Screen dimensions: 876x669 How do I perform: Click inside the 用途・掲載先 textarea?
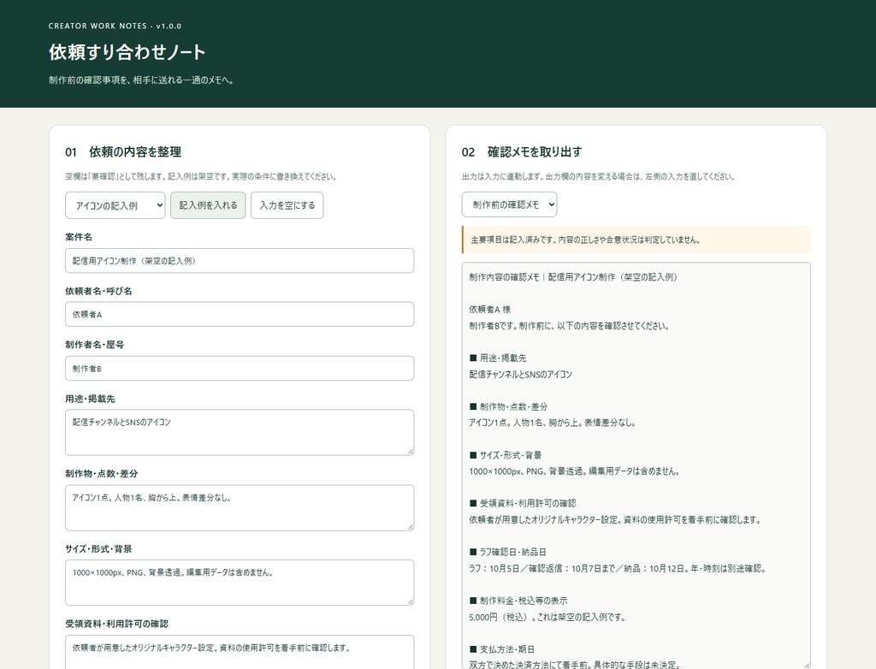(x=240, y=433)
